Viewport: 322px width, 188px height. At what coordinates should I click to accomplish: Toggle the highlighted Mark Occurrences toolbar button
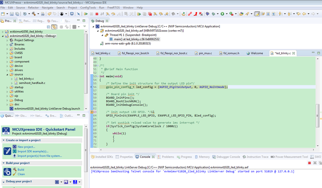click(257, 14)
